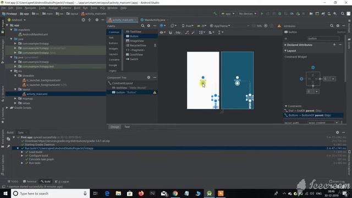
Task: Collapse the Layout section in Attributes
Action: [x=285, y=51]
